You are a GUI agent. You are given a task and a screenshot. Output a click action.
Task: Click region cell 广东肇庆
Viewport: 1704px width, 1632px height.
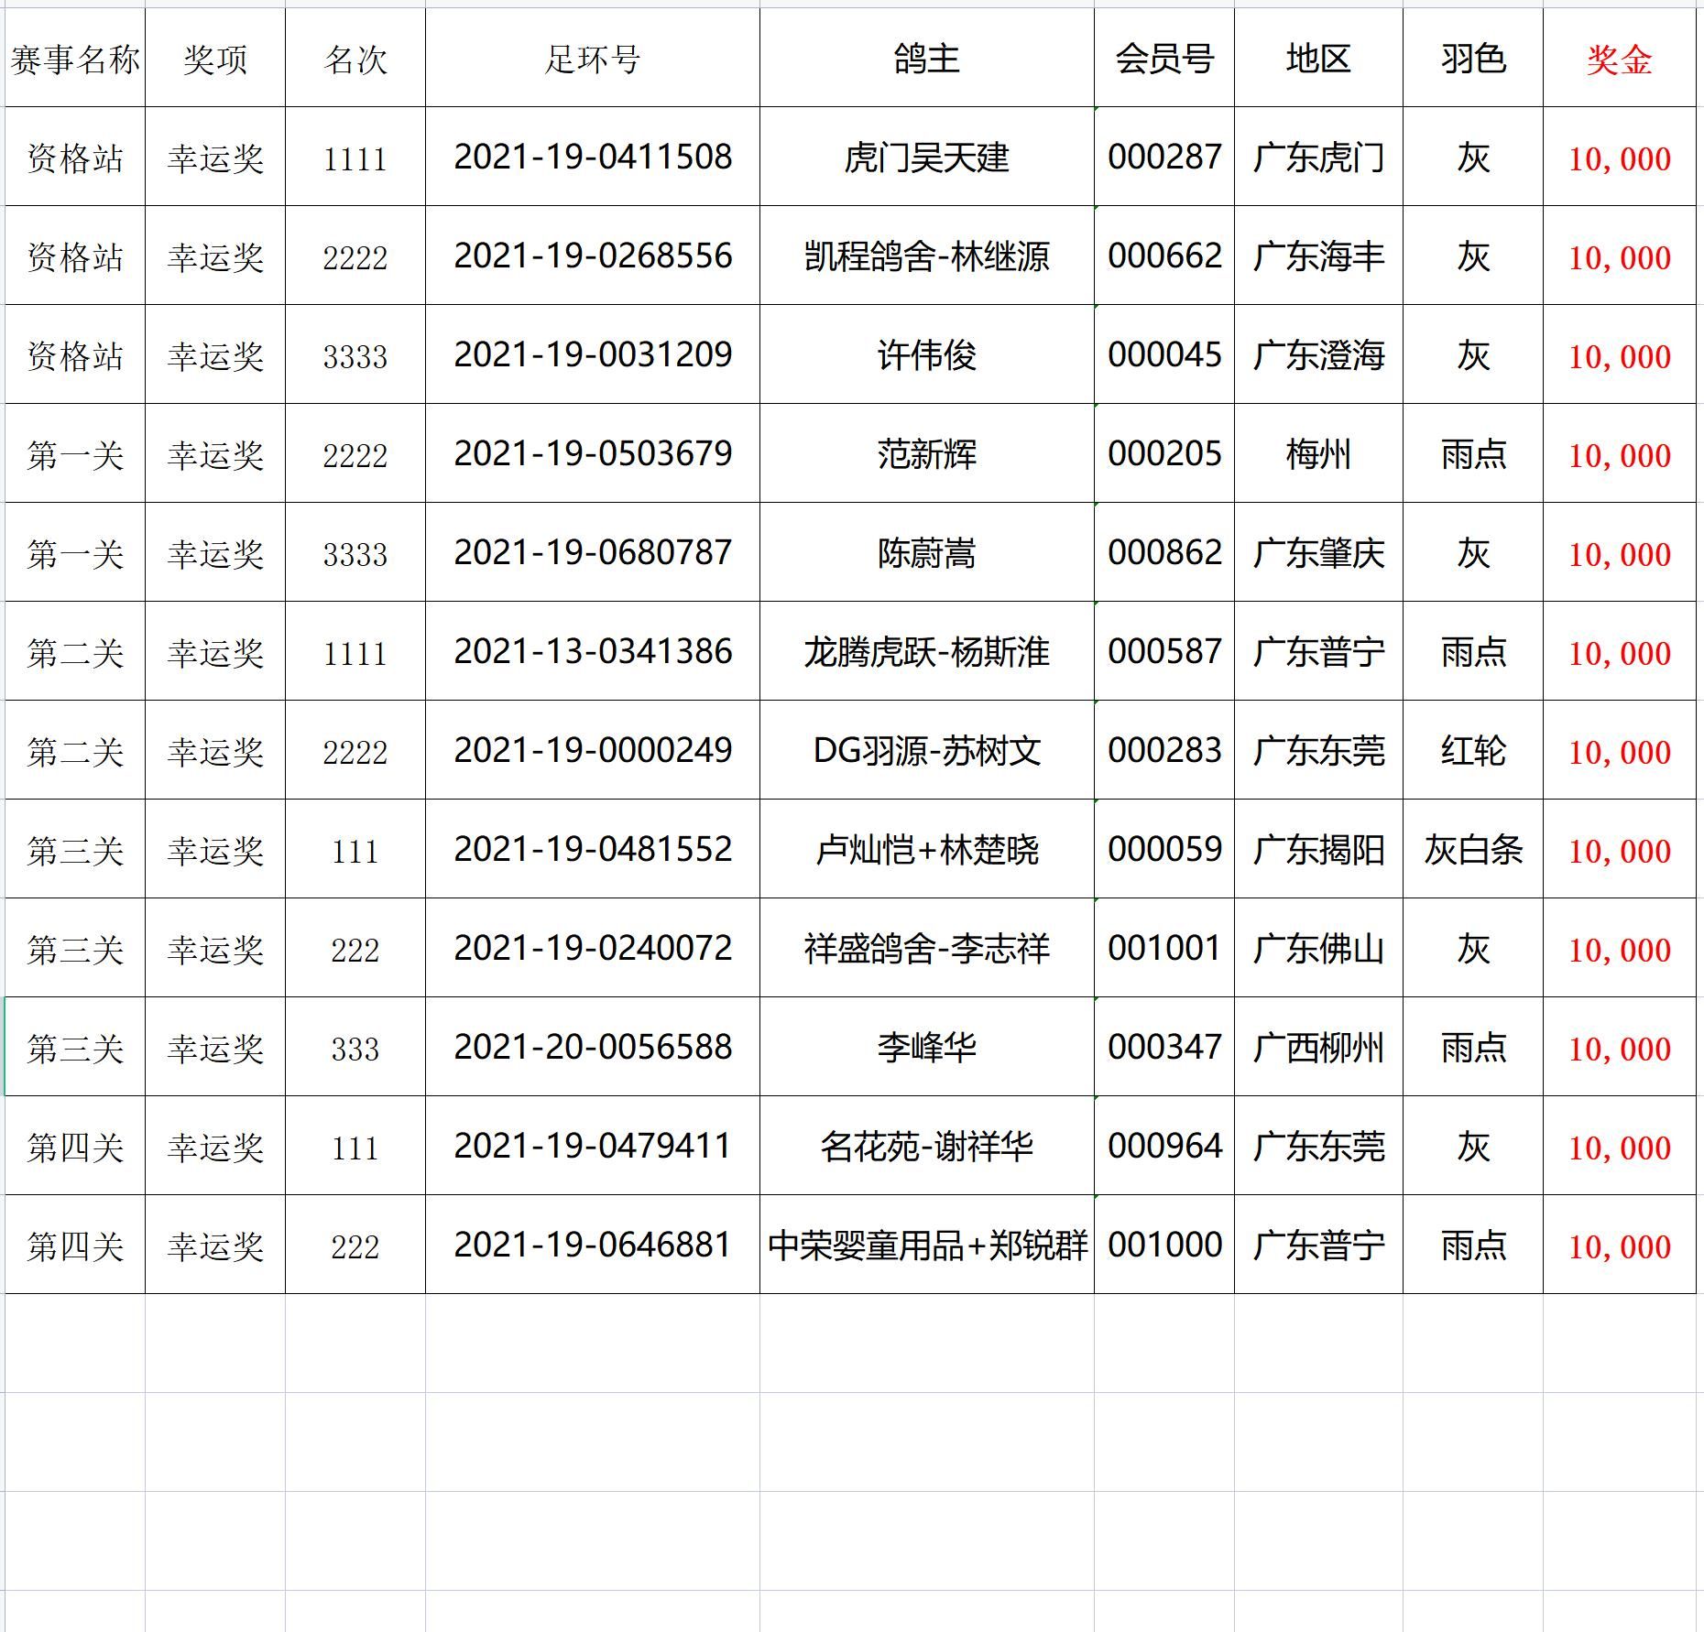click(1318, 552)
